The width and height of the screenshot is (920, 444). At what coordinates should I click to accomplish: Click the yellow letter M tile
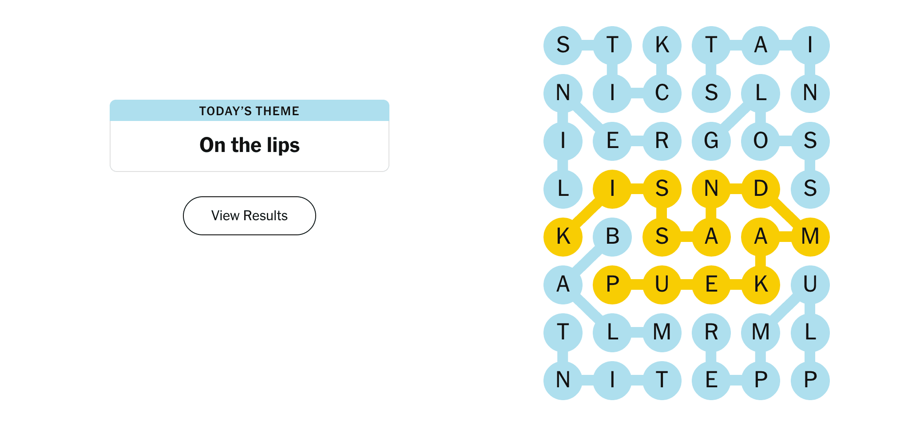pos(810,237)
